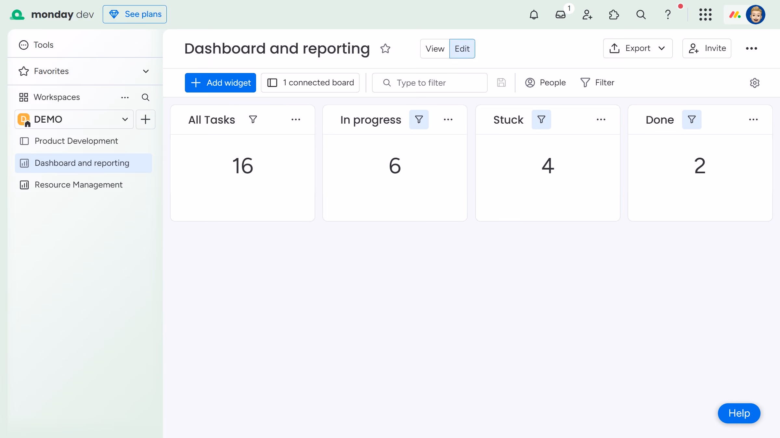
Task: Select Dashboard and reporting in sidebar
Action: 83,163
